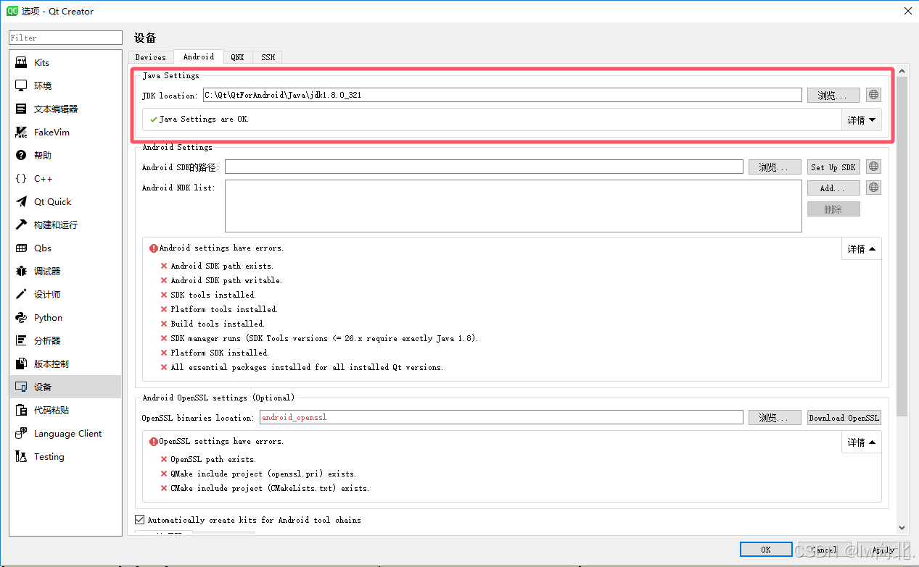Click the 设备 device icon
This screenshot has height=567, width=919.
[21, 387]
